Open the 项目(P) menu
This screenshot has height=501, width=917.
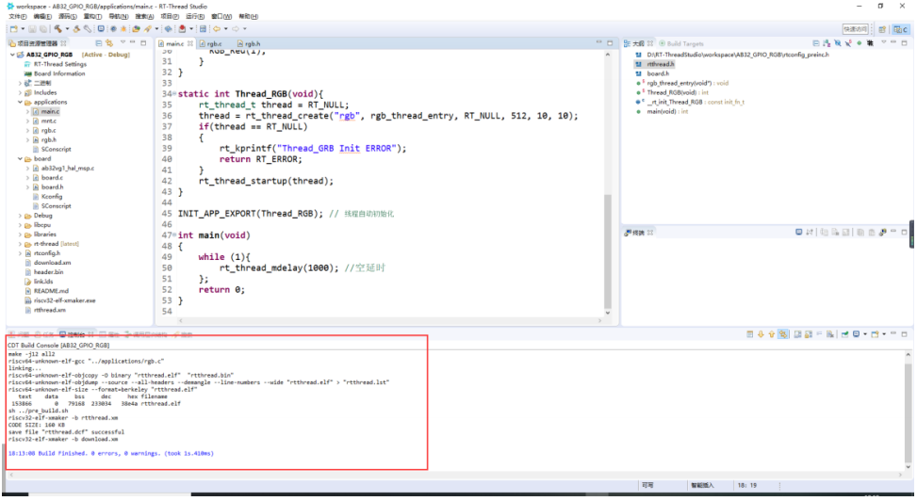pos(170,16)
